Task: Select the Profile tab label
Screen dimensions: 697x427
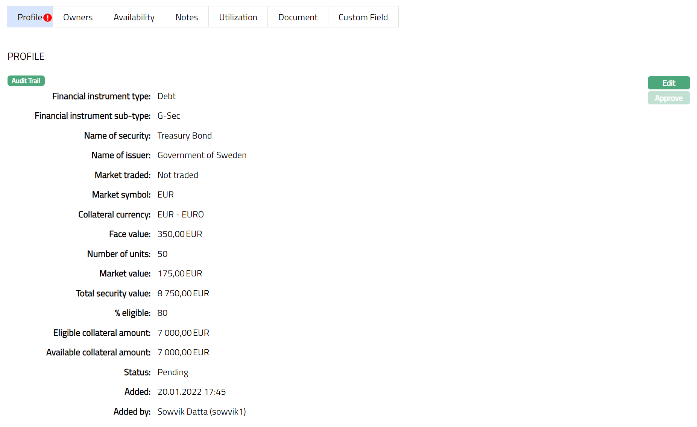Action: (30, 17)
